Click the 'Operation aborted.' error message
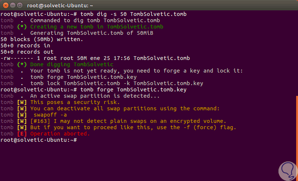Screen dimensions: 298x181 pyautogui.click(x=60, y=134)
